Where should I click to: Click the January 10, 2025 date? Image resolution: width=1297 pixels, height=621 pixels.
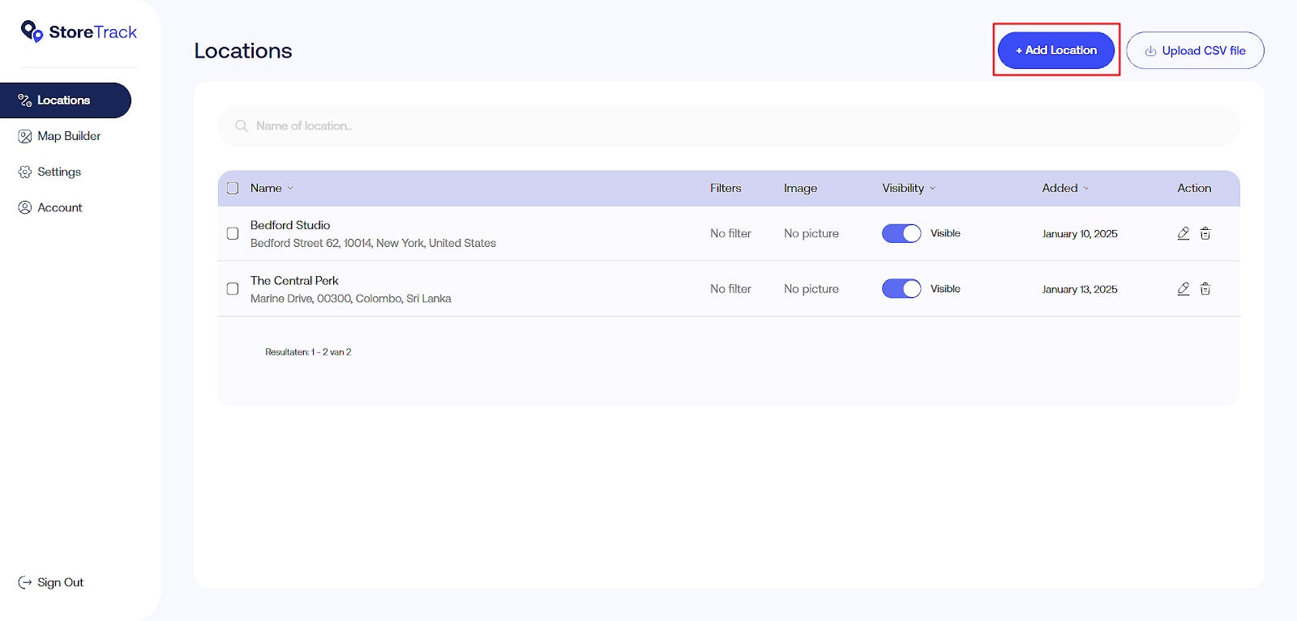click(x=1080, y=234)
